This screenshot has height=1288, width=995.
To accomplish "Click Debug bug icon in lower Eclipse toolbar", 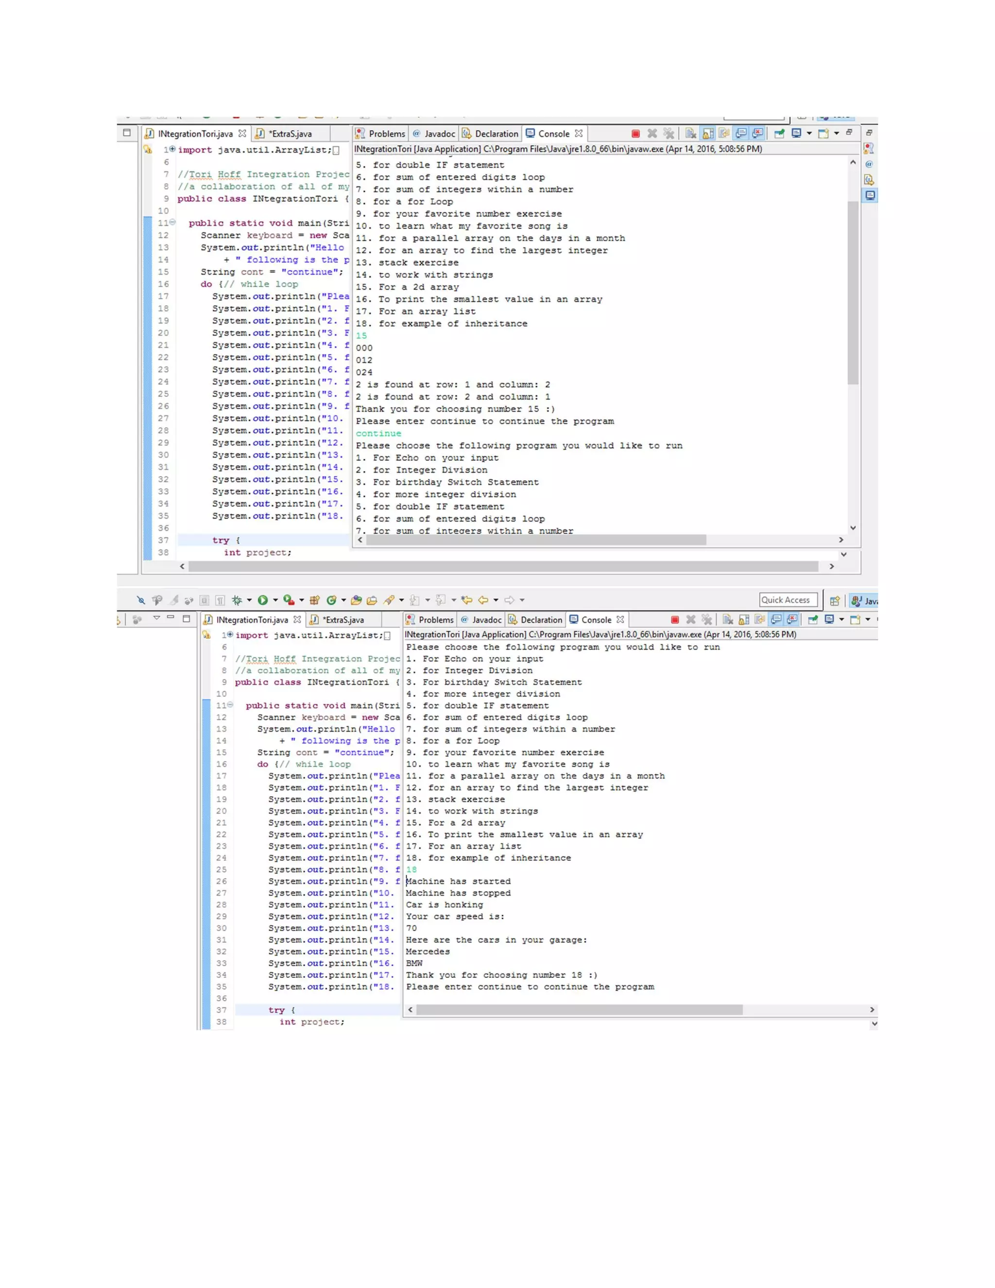I will click(x=237, y=600).
